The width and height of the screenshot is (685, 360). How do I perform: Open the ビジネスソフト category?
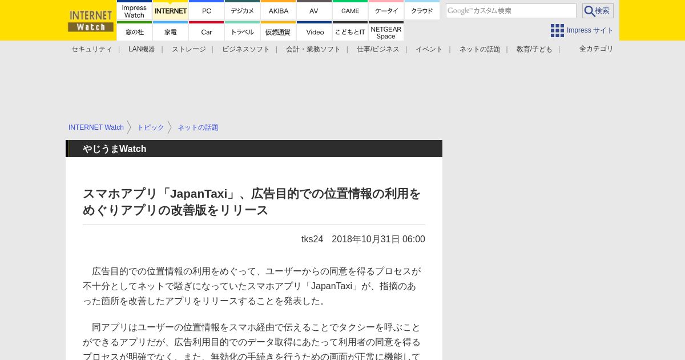click(246, 49)
